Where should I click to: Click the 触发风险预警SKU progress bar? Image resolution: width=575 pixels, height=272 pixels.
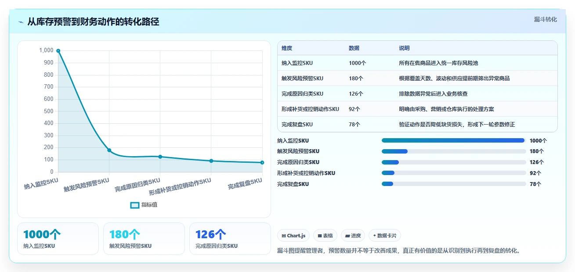(454, 151)
